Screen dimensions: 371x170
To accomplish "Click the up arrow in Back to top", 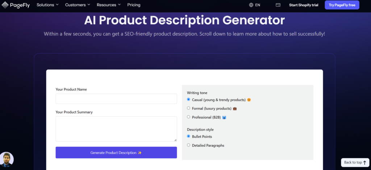I will (x=364, y=163).
